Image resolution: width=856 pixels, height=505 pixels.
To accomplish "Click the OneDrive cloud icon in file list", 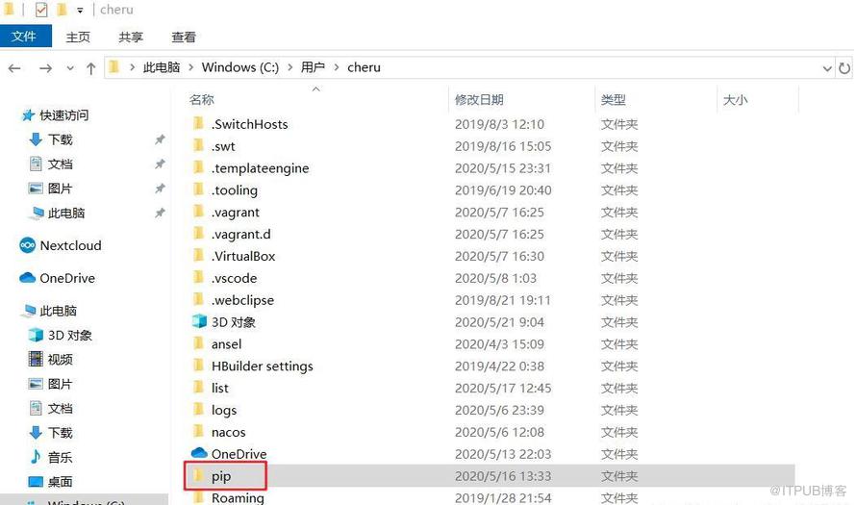I will point(199,453).
